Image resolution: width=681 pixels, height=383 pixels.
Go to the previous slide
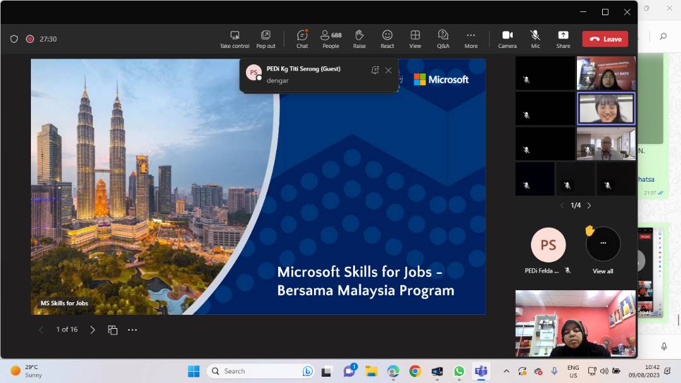(41, 330)
